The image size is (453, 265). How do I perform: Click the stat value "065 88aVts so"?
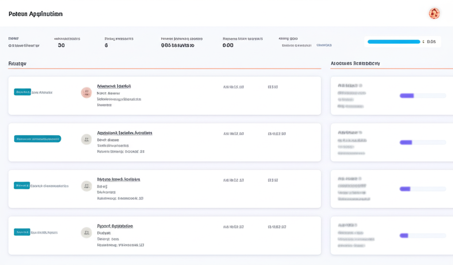[178, 45]
